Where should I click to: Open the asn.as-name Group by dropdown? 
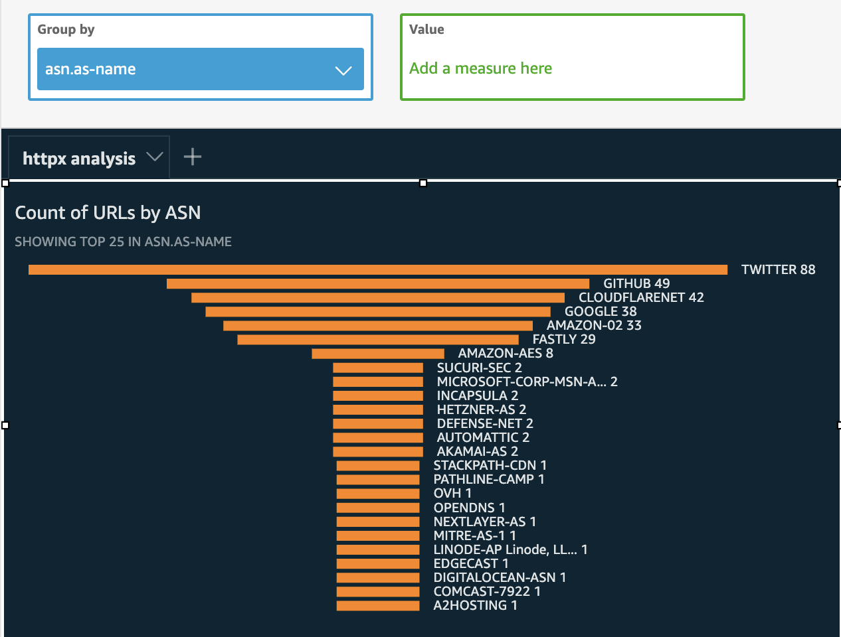[x=200, y=69]
